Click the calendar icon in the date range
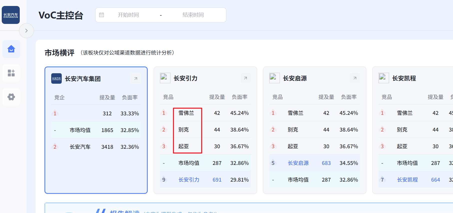Viewport: 453px width, 213px height. (x=101, y=15)
